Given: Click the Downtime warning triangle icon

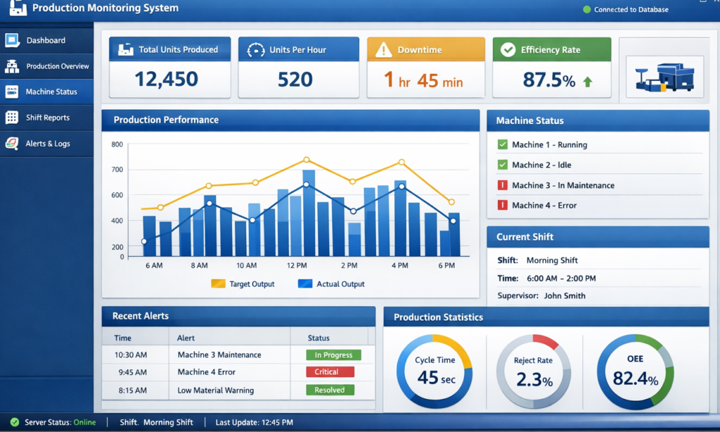Looking at the screenshot, I should 383,50.
